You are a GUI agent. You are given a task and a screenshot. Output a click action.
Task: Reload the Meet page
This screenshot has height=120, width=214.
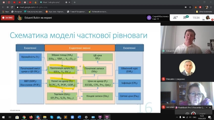(x=12, y=7)
